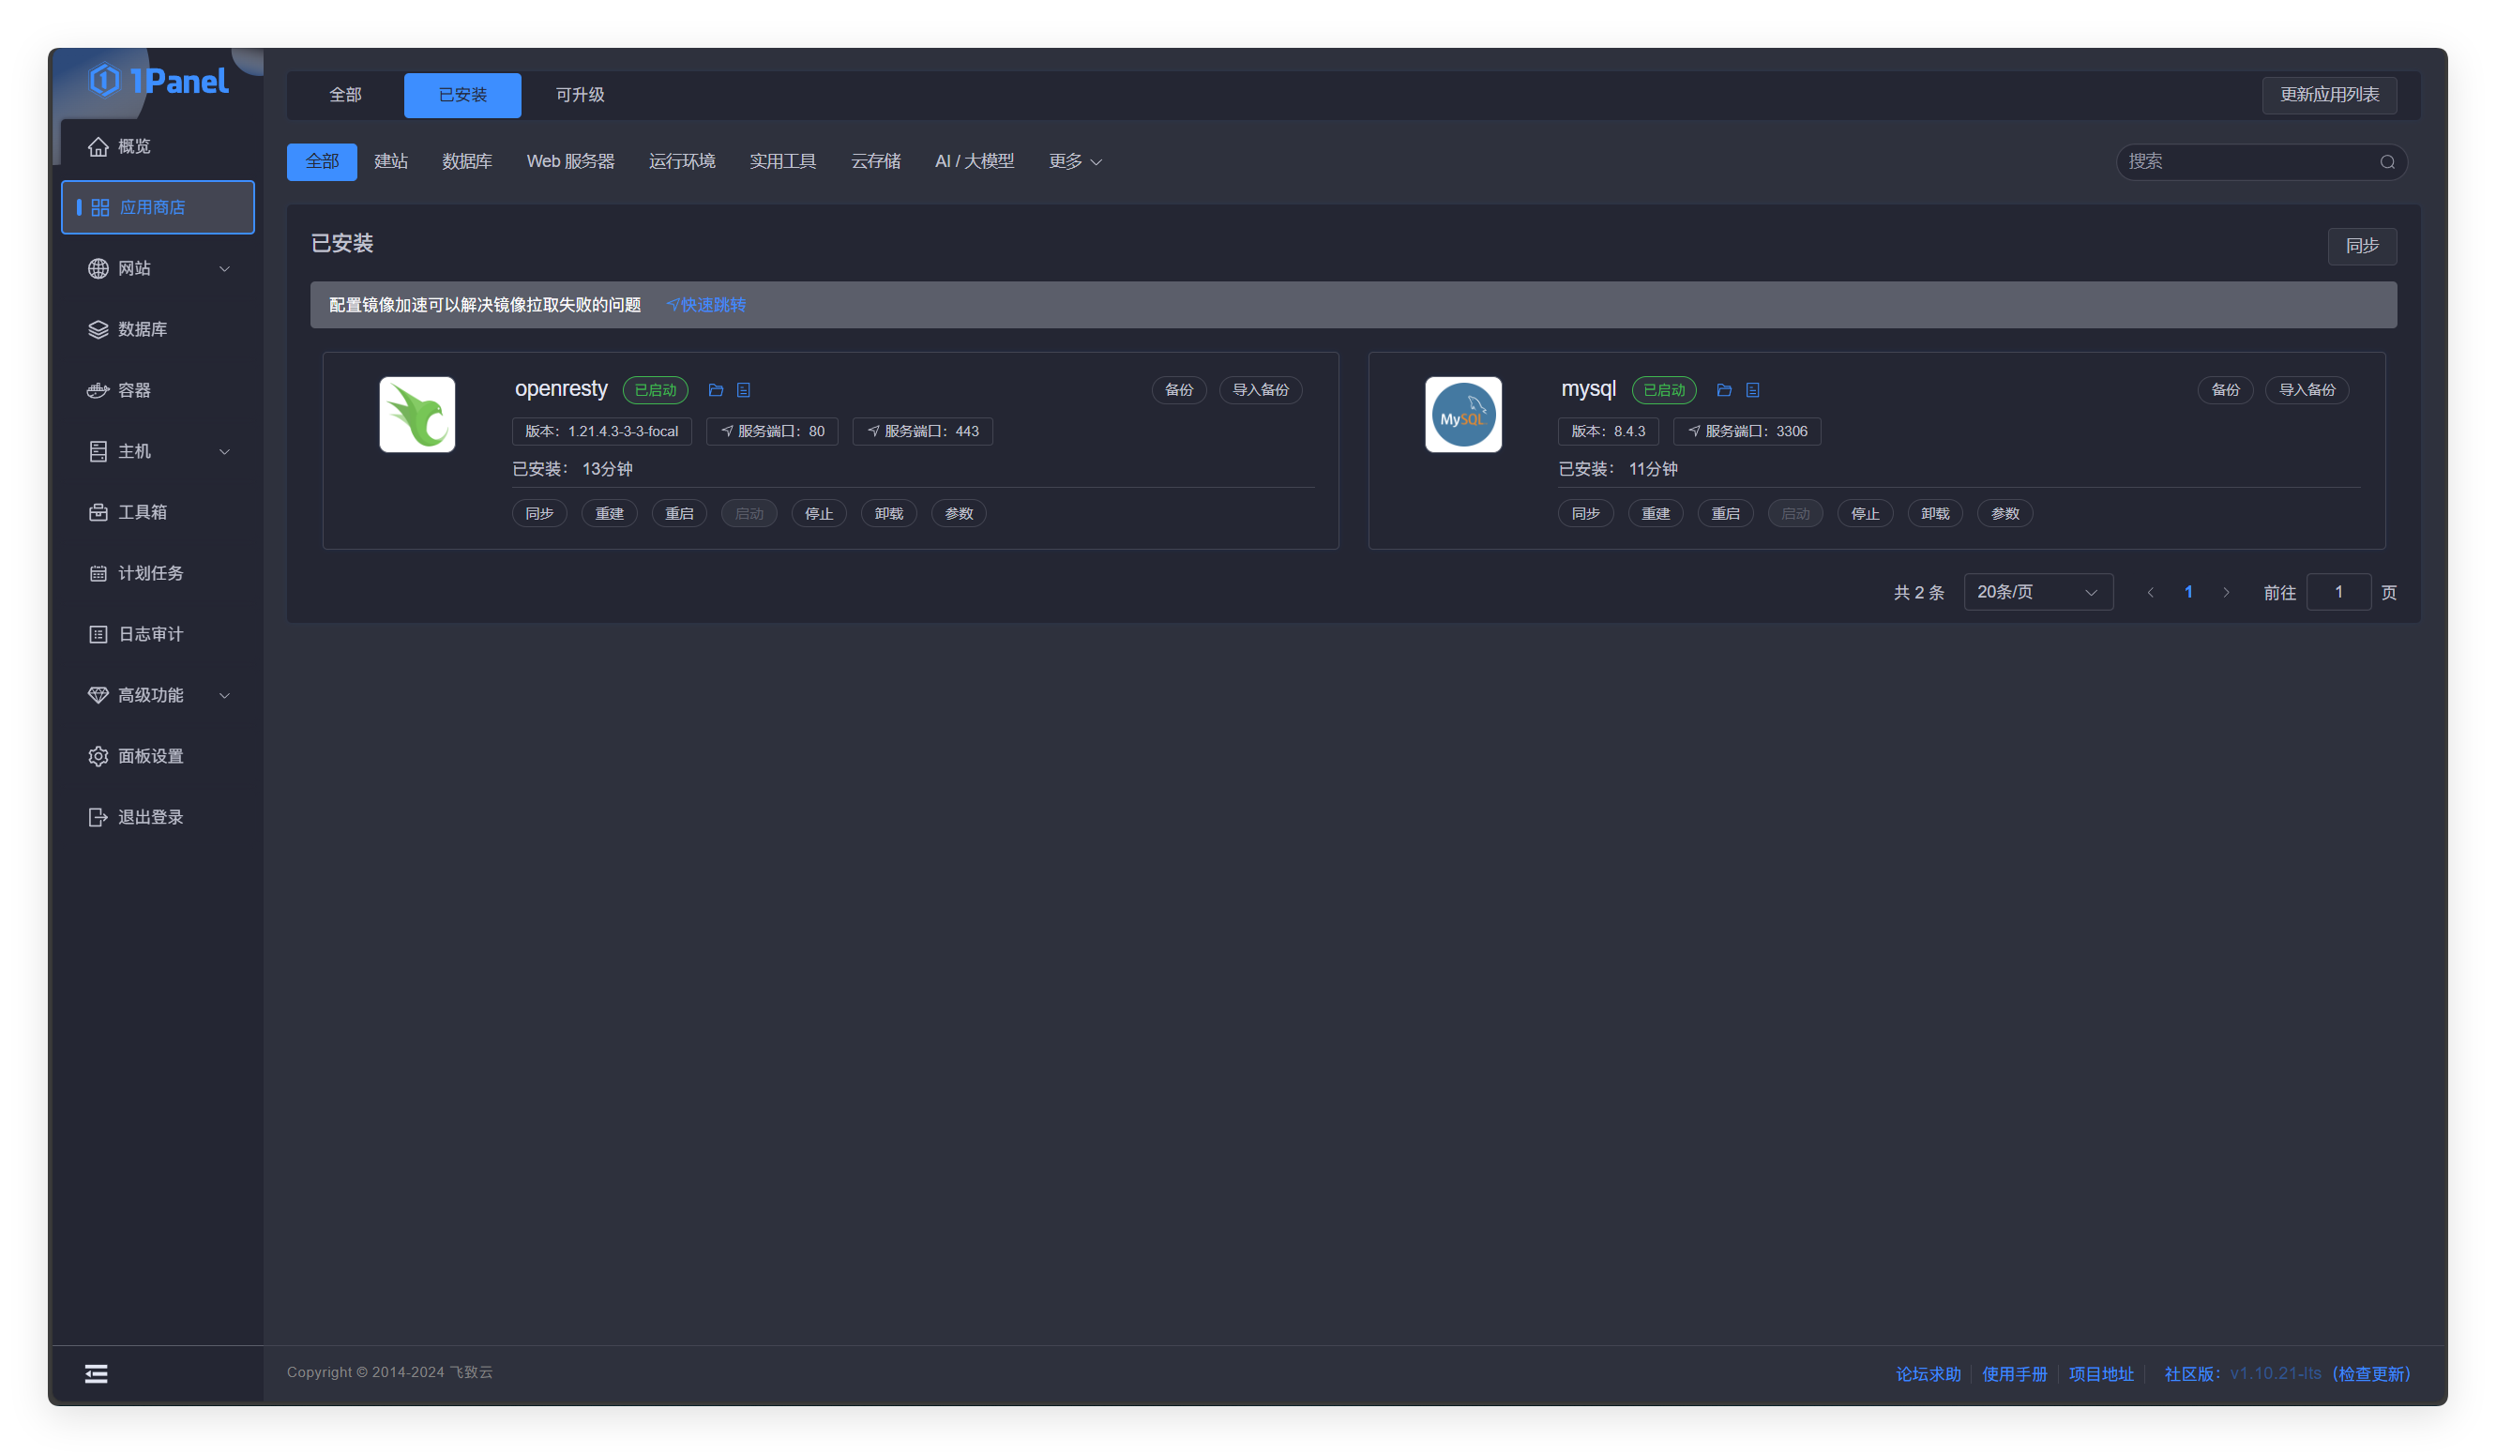Filter by 云存储 category

(875, 161)
